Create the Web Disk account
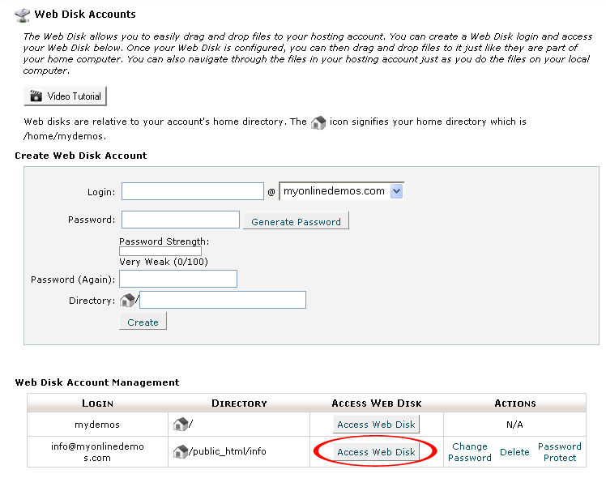The height and width of the screenshot is (491, 606). (143, 322)
